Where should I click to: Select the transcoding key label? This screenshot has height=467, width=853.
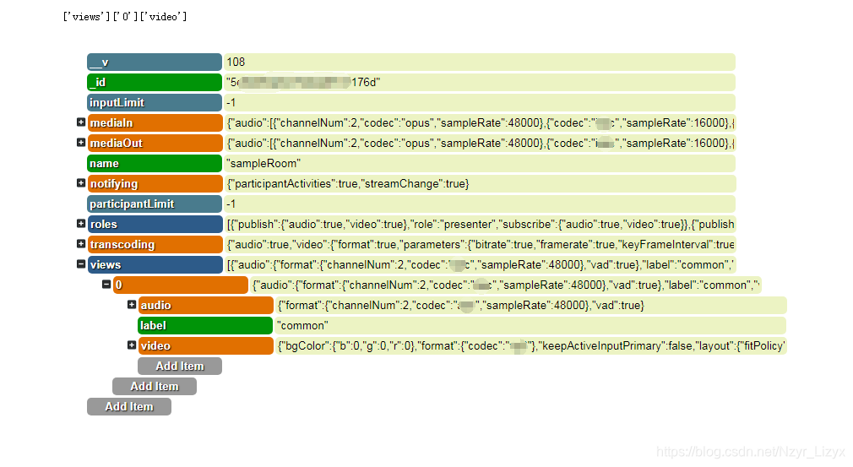[155, 245]
